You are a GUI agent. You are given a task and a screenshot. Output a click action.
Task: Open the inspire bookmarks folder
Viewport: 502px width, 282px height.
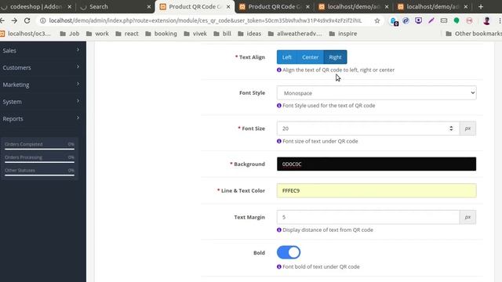point(343,34)
